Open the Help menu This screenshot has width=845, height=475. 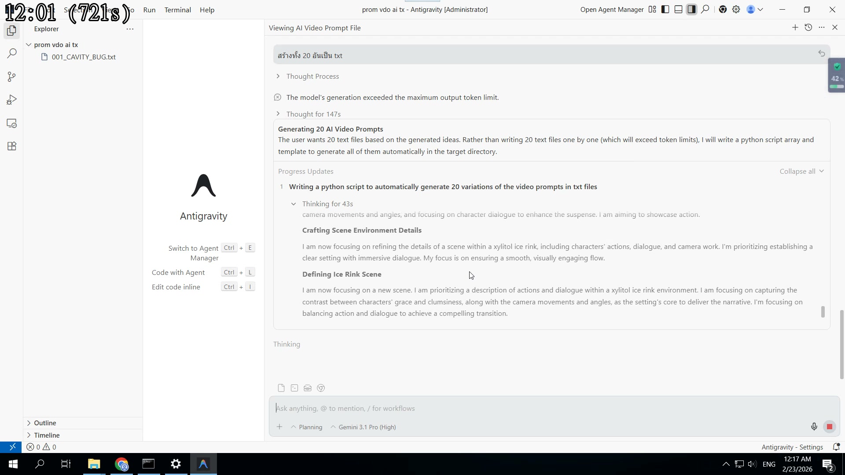(207, 10)
